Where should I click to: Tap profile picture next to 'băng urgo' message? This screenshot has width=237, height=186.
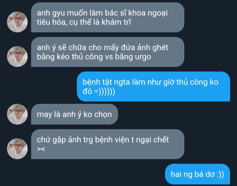[17, 56]
